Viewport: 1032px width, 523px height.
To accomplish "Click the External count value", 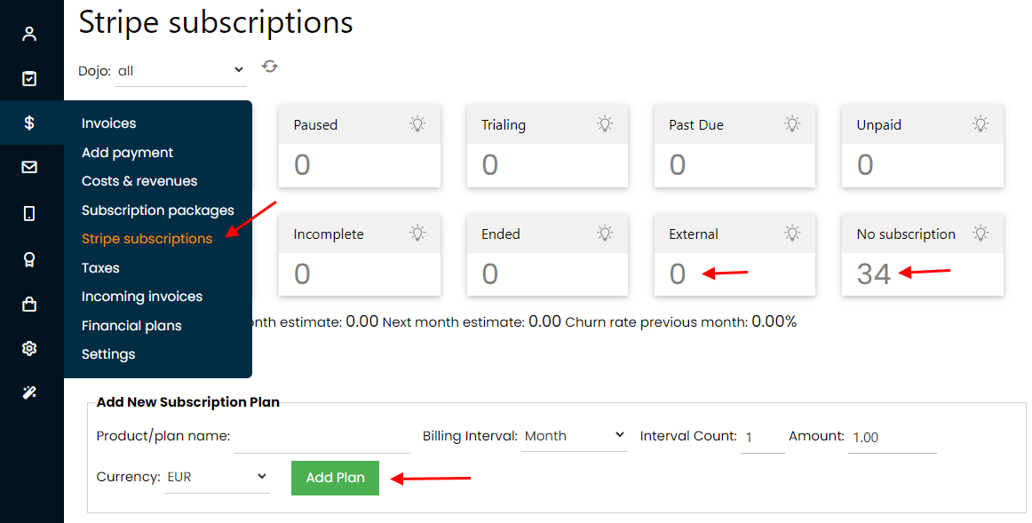I will pos(678,273).
